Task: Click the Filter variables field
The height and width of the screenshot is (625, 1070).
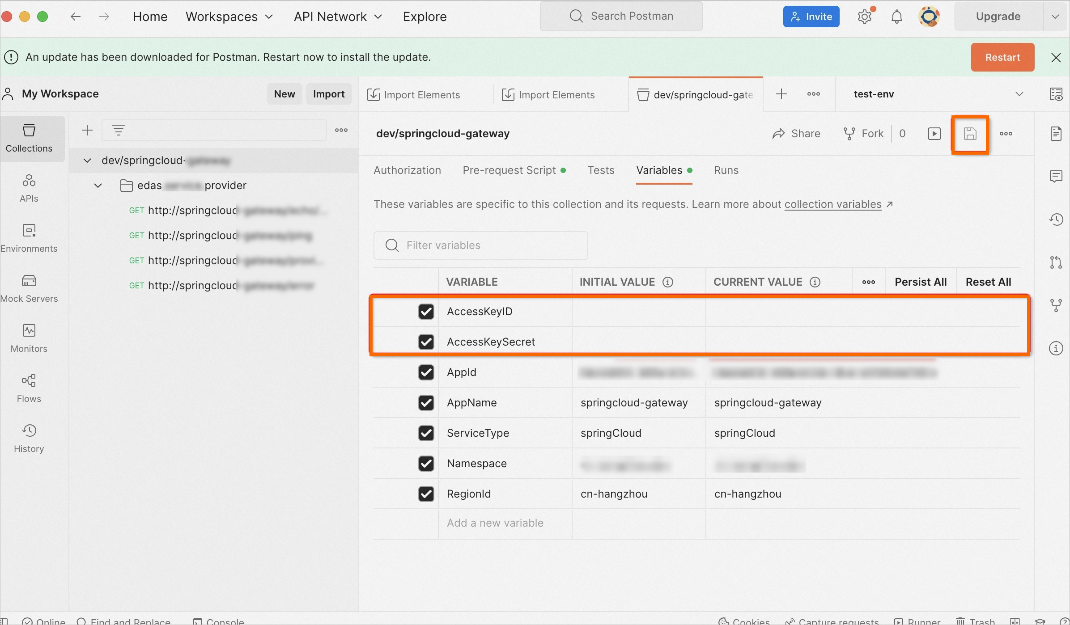Action: coord(480,245)
